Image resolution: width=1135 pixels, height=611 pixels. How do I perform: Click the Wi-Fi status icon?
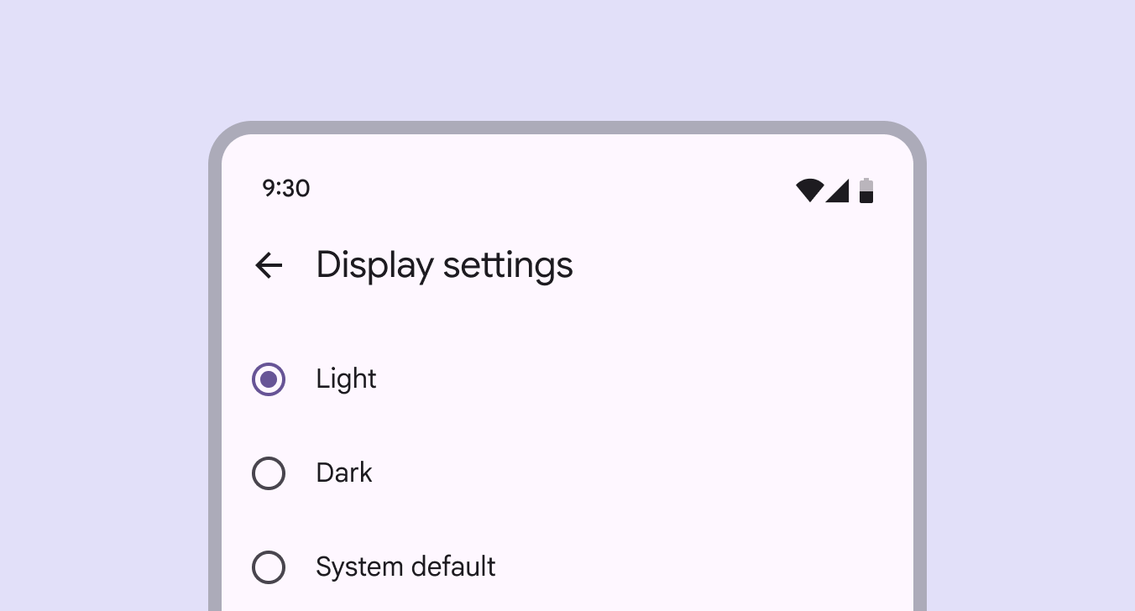pos(809,191)
